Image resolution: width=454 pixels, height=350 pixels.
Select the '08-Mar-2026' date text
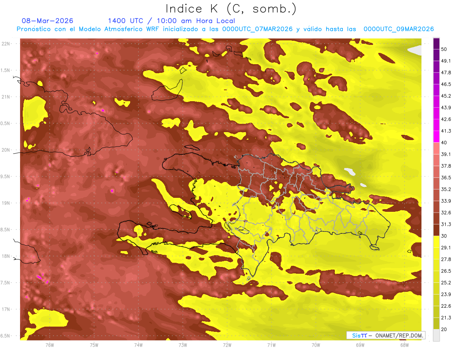(x=48, y=21)
